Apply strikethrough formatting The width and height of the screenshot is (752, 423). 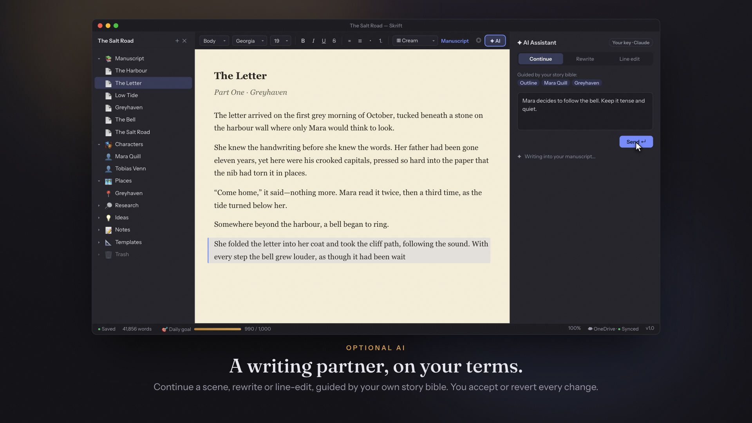pyautogui.click(x=334, y=41)
